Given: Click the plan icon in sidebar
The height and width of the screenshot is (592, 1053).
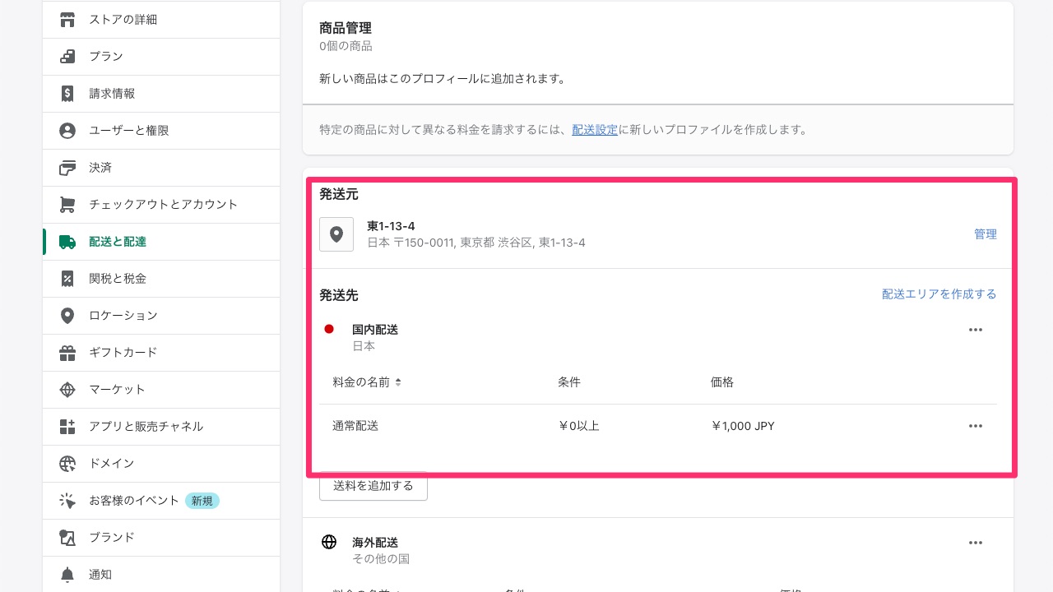Looking at the screenshot, I should [67, 57].
